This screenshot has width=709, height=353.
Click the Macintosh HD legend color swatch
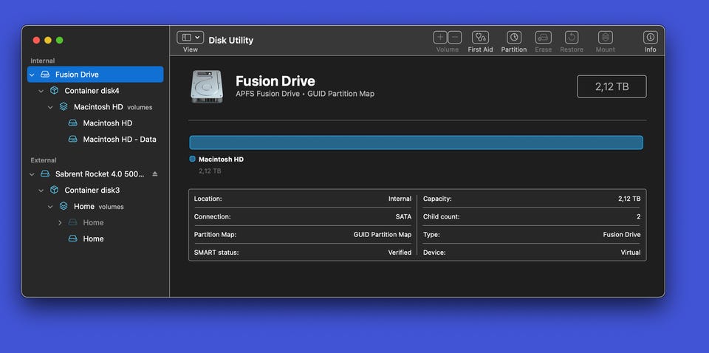(192, 159)
